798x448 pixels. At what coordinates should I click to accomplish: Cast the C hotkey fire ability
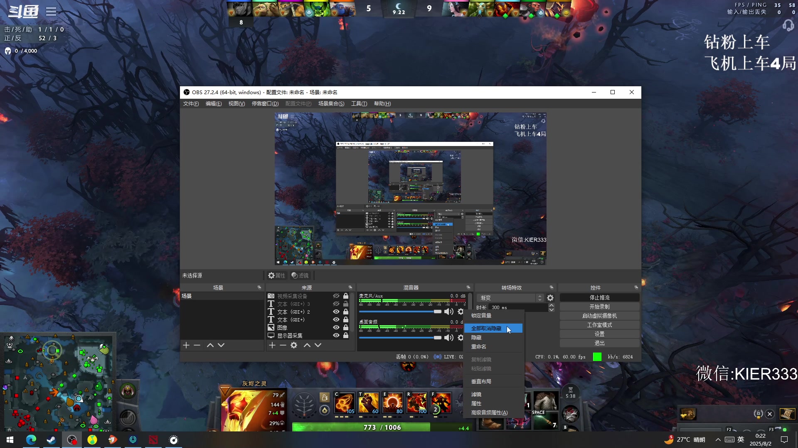coord(345,403)
